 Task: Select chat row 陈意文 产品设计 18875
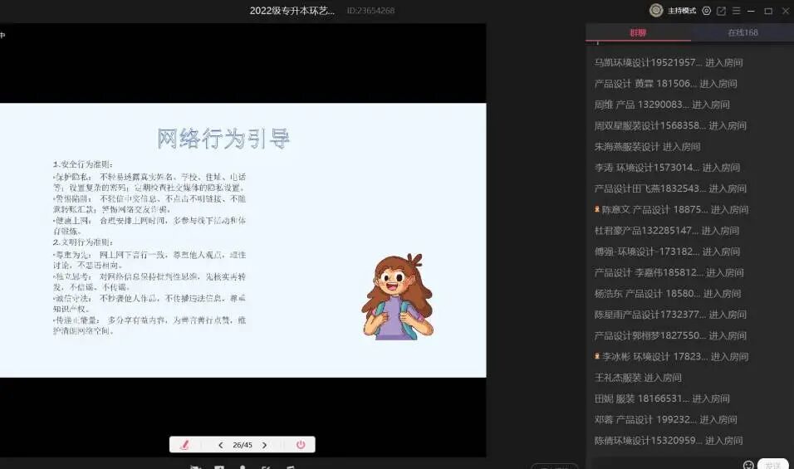coord(671,209)
